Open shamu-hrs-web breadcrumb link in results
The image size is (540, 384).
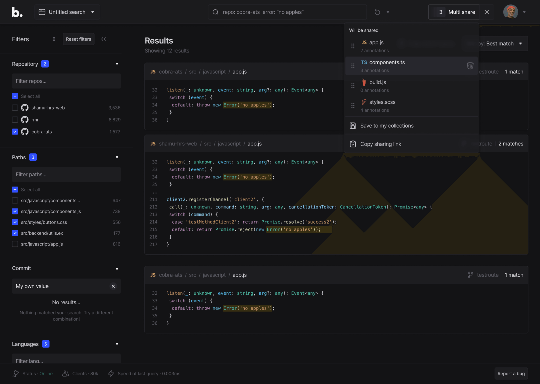click(178, 144)
